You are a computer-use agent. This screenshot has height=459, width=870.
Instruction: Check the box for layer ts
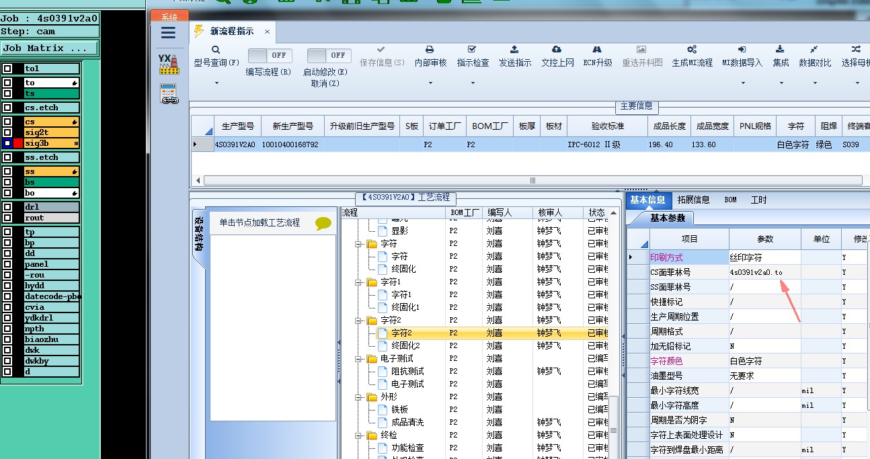point(7,93)
